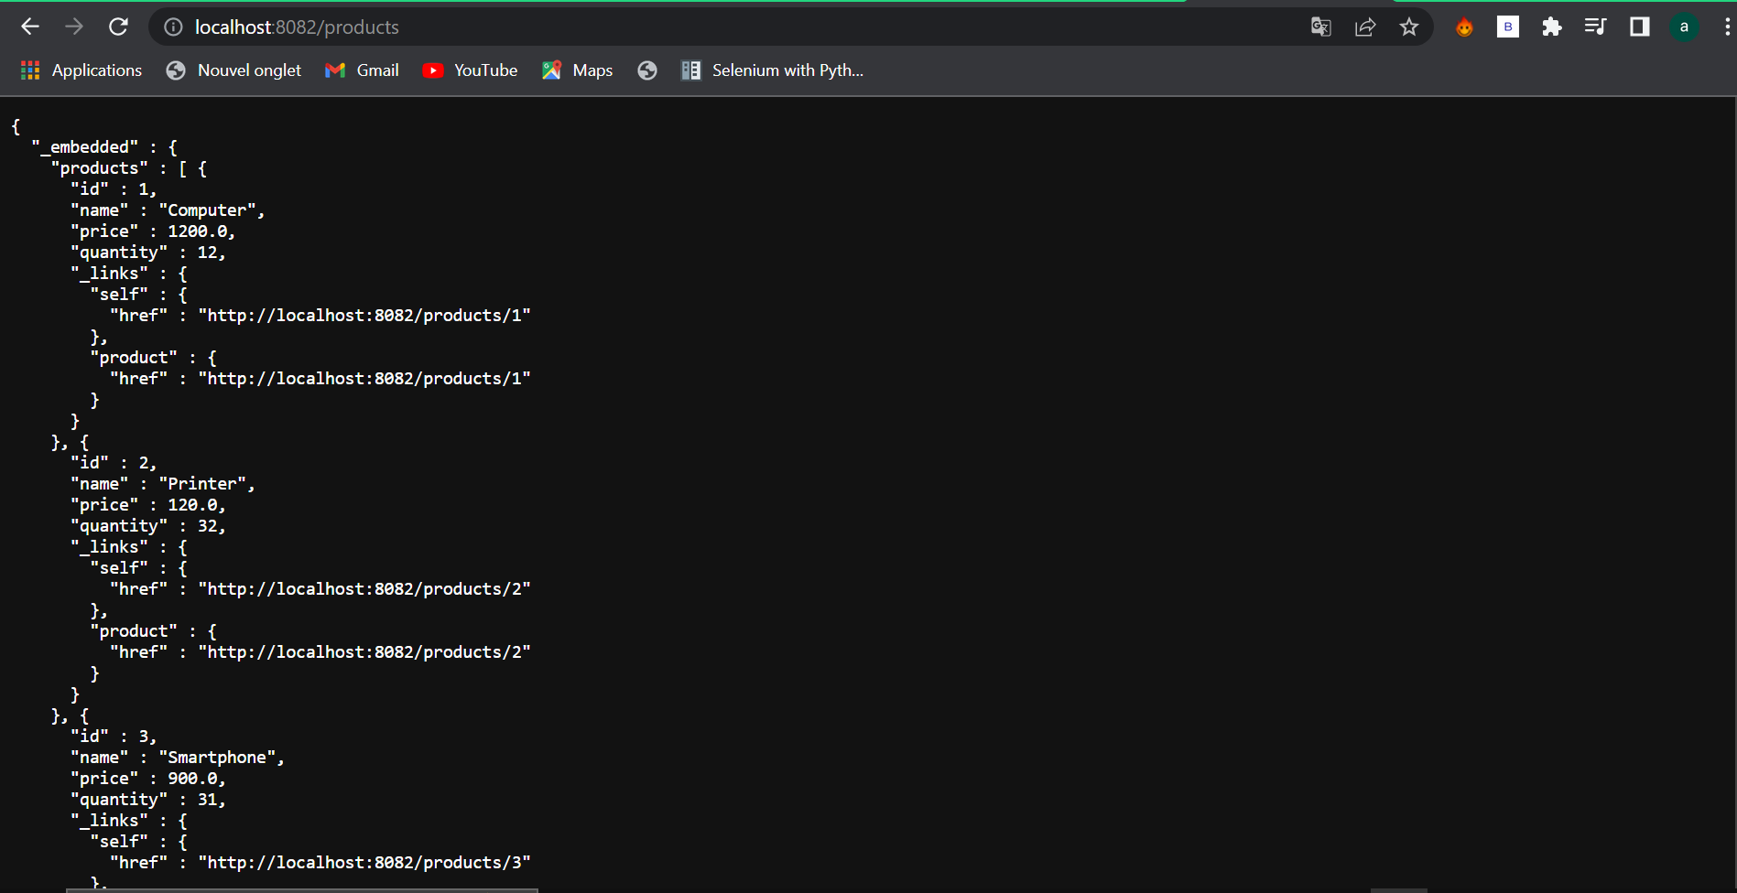Navigate forward a page
This screenshot has width=1737, height=893.
pyautogui.click(x=74, y=27)
